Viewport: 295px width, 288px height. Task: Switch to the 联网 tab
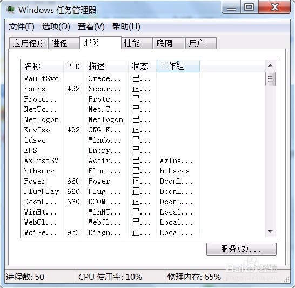[x=169, y=43]
